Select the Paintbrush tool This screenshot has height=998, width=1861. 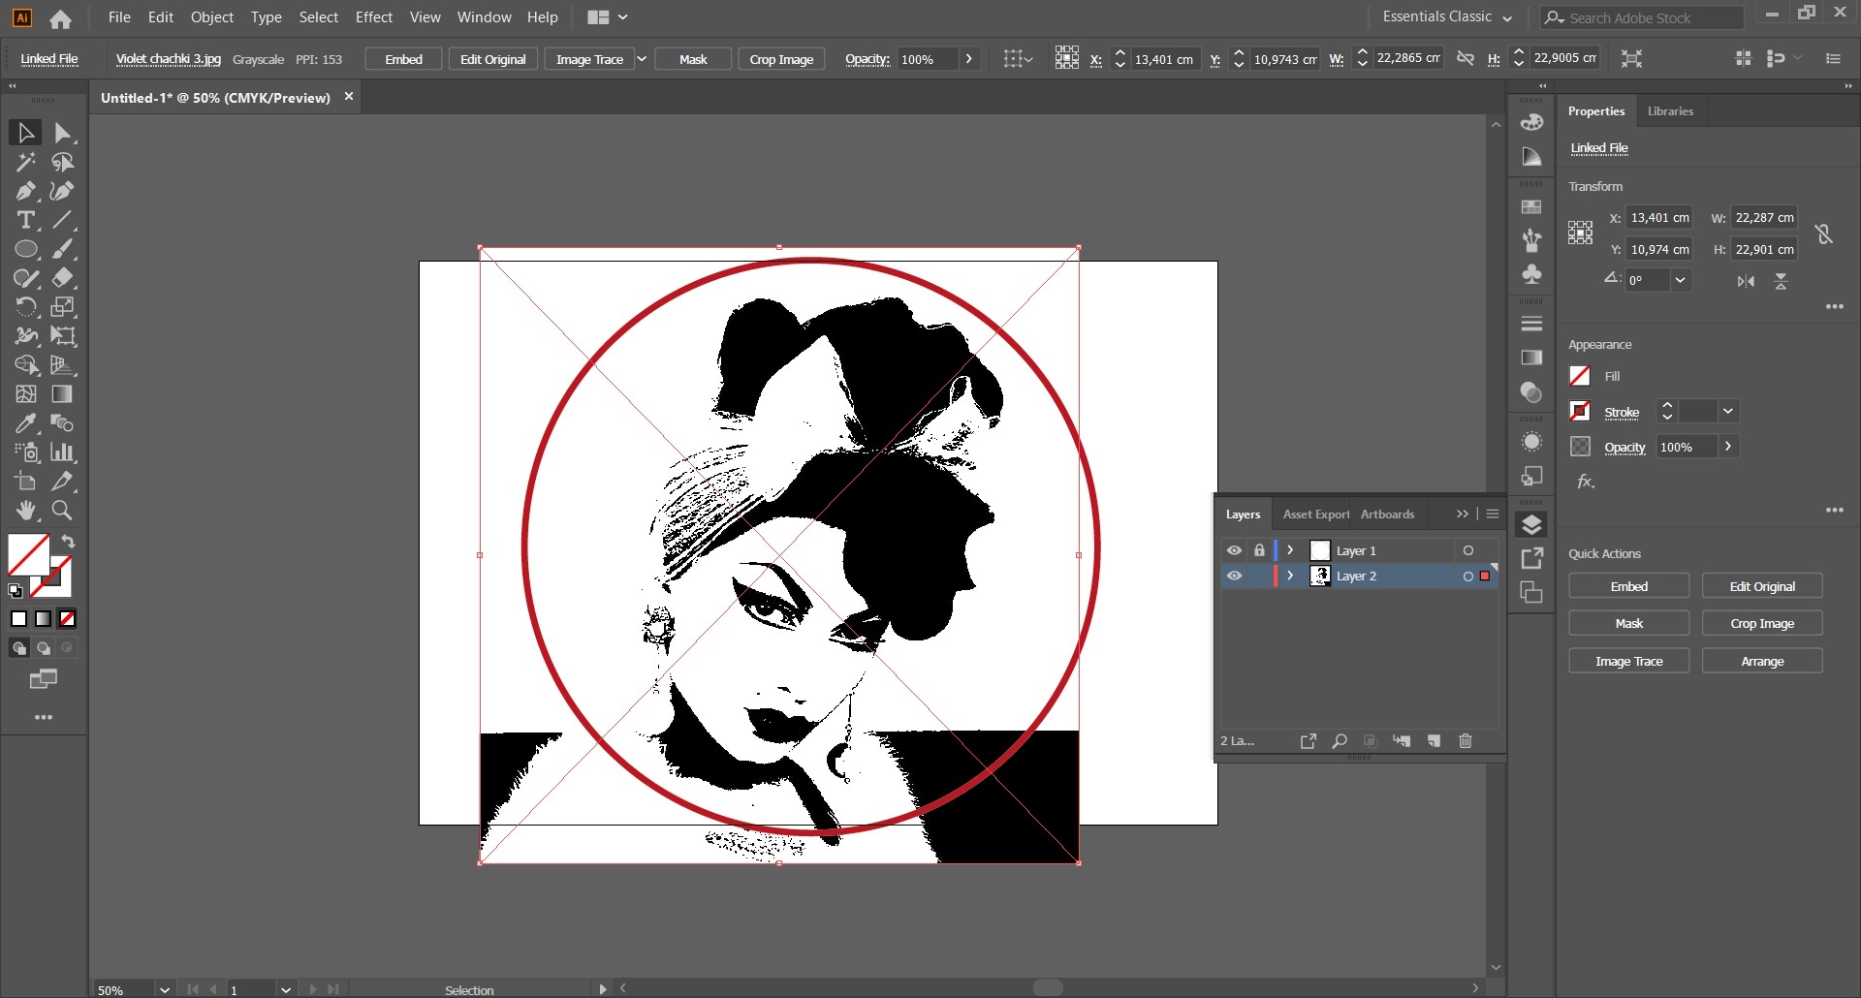click(63, 249)
